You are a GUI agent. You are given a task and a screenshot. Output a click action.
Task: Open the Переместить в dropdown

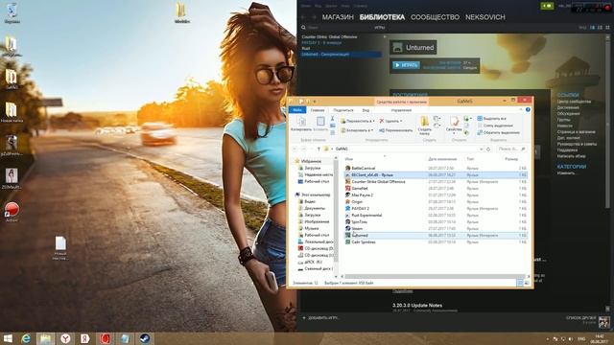(x=358, y=122)
